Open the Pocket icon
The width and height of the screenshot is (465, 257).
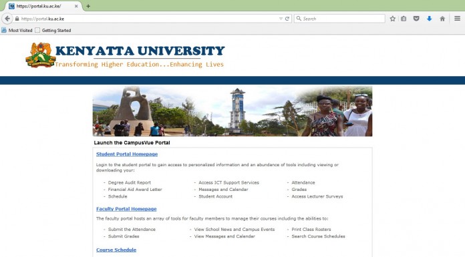[416, 19]
